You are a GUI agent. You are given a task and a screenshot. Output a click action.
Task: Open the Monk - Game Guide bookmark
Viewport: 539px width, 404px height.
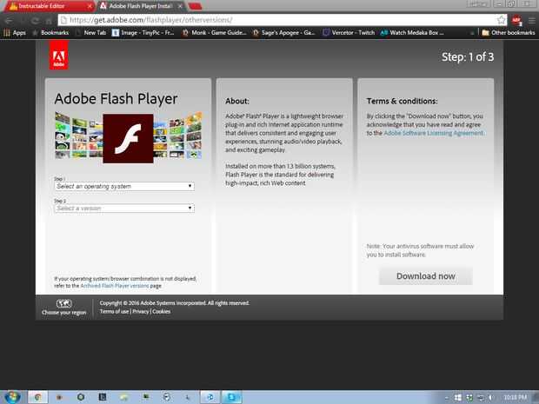pos(215,33)
